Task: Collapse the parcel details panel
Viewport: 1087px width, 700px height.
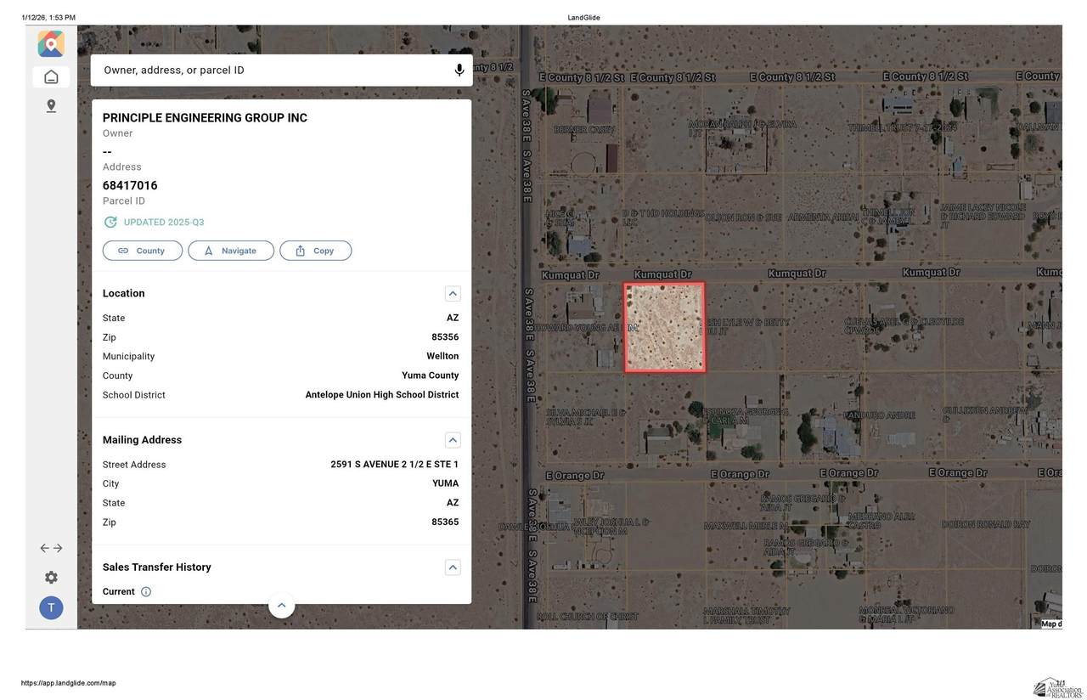Action: click(x=281, y=606)
